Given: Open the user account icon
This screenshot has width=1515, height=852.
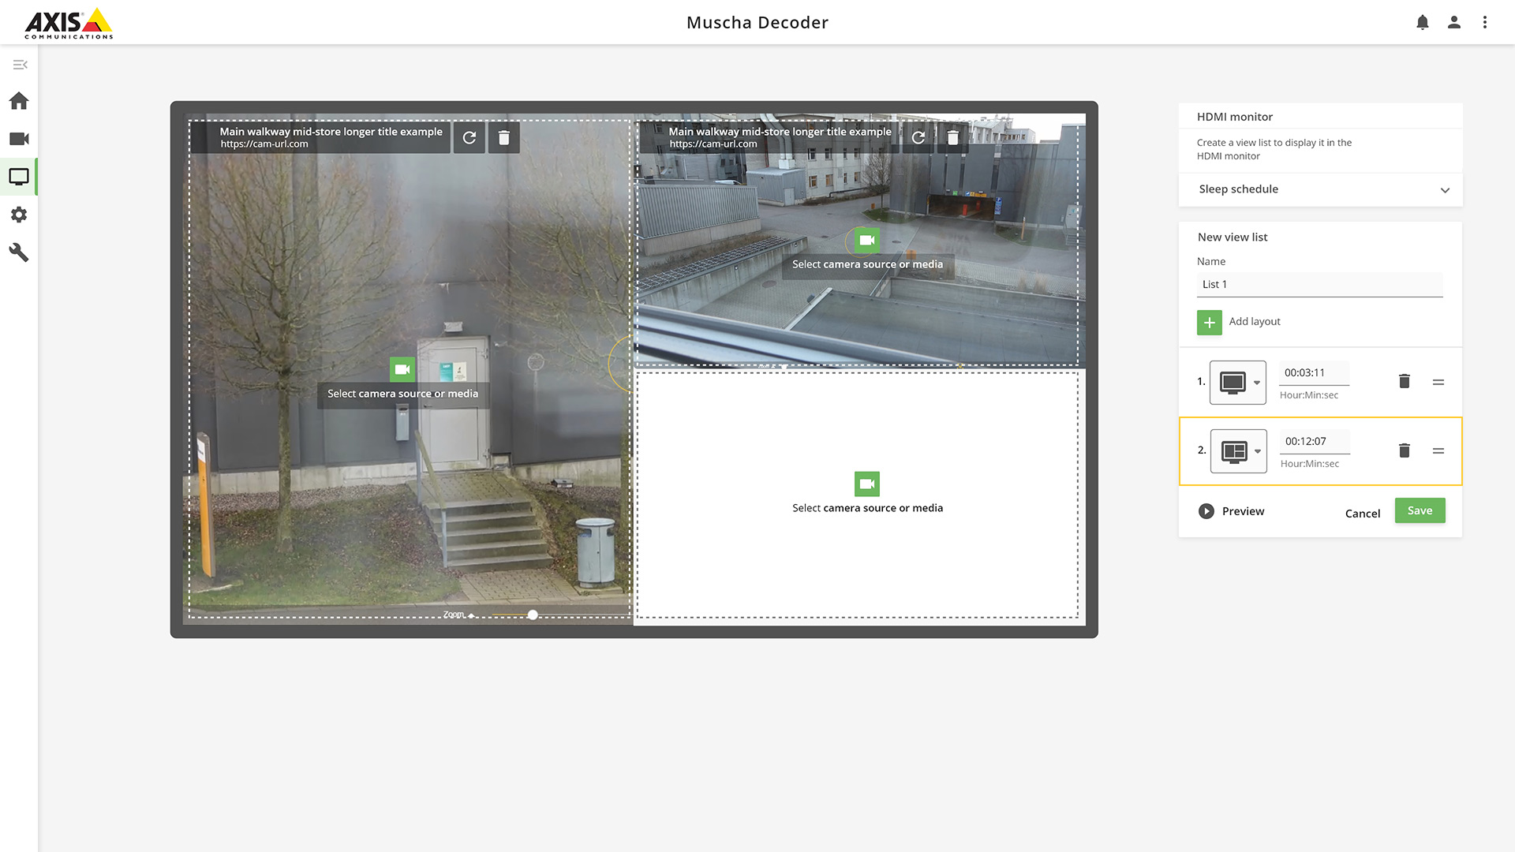Looking at the screenshot, I should tap(1453, 22).
